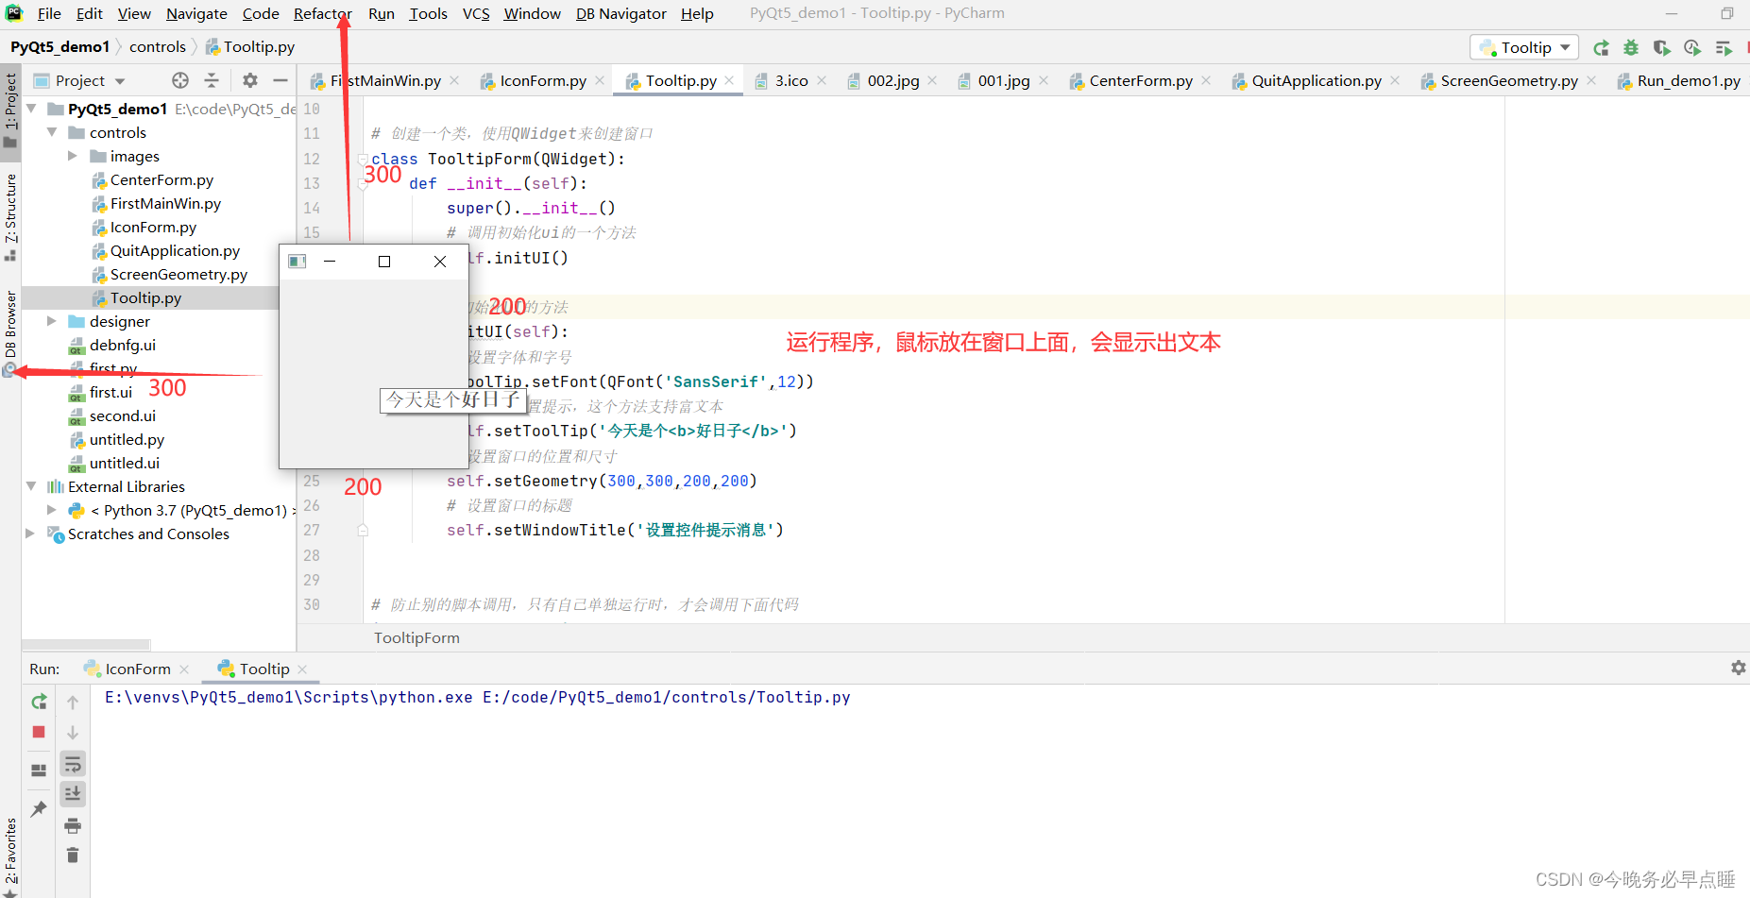
Task: Select FirstMainWin.py in project tree
Action: coord(165,203)
